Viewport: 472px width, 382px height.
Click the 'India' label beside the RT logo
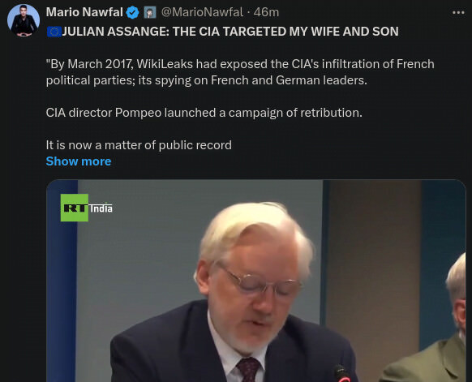[x=101, y=208]
